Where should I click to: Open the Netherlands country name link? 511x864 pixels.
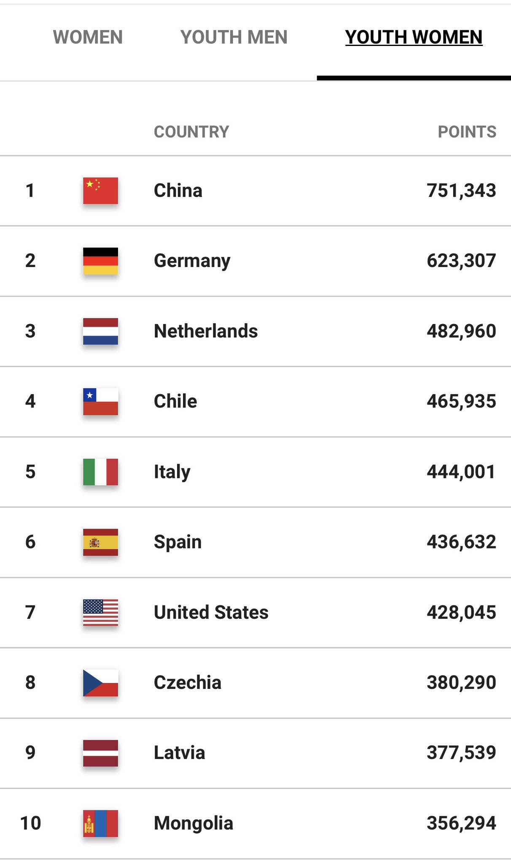tap(206, 331)
